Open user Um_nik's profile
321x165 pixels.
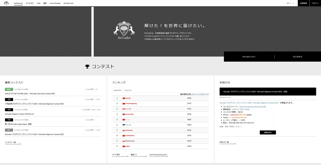pos(128,125)
